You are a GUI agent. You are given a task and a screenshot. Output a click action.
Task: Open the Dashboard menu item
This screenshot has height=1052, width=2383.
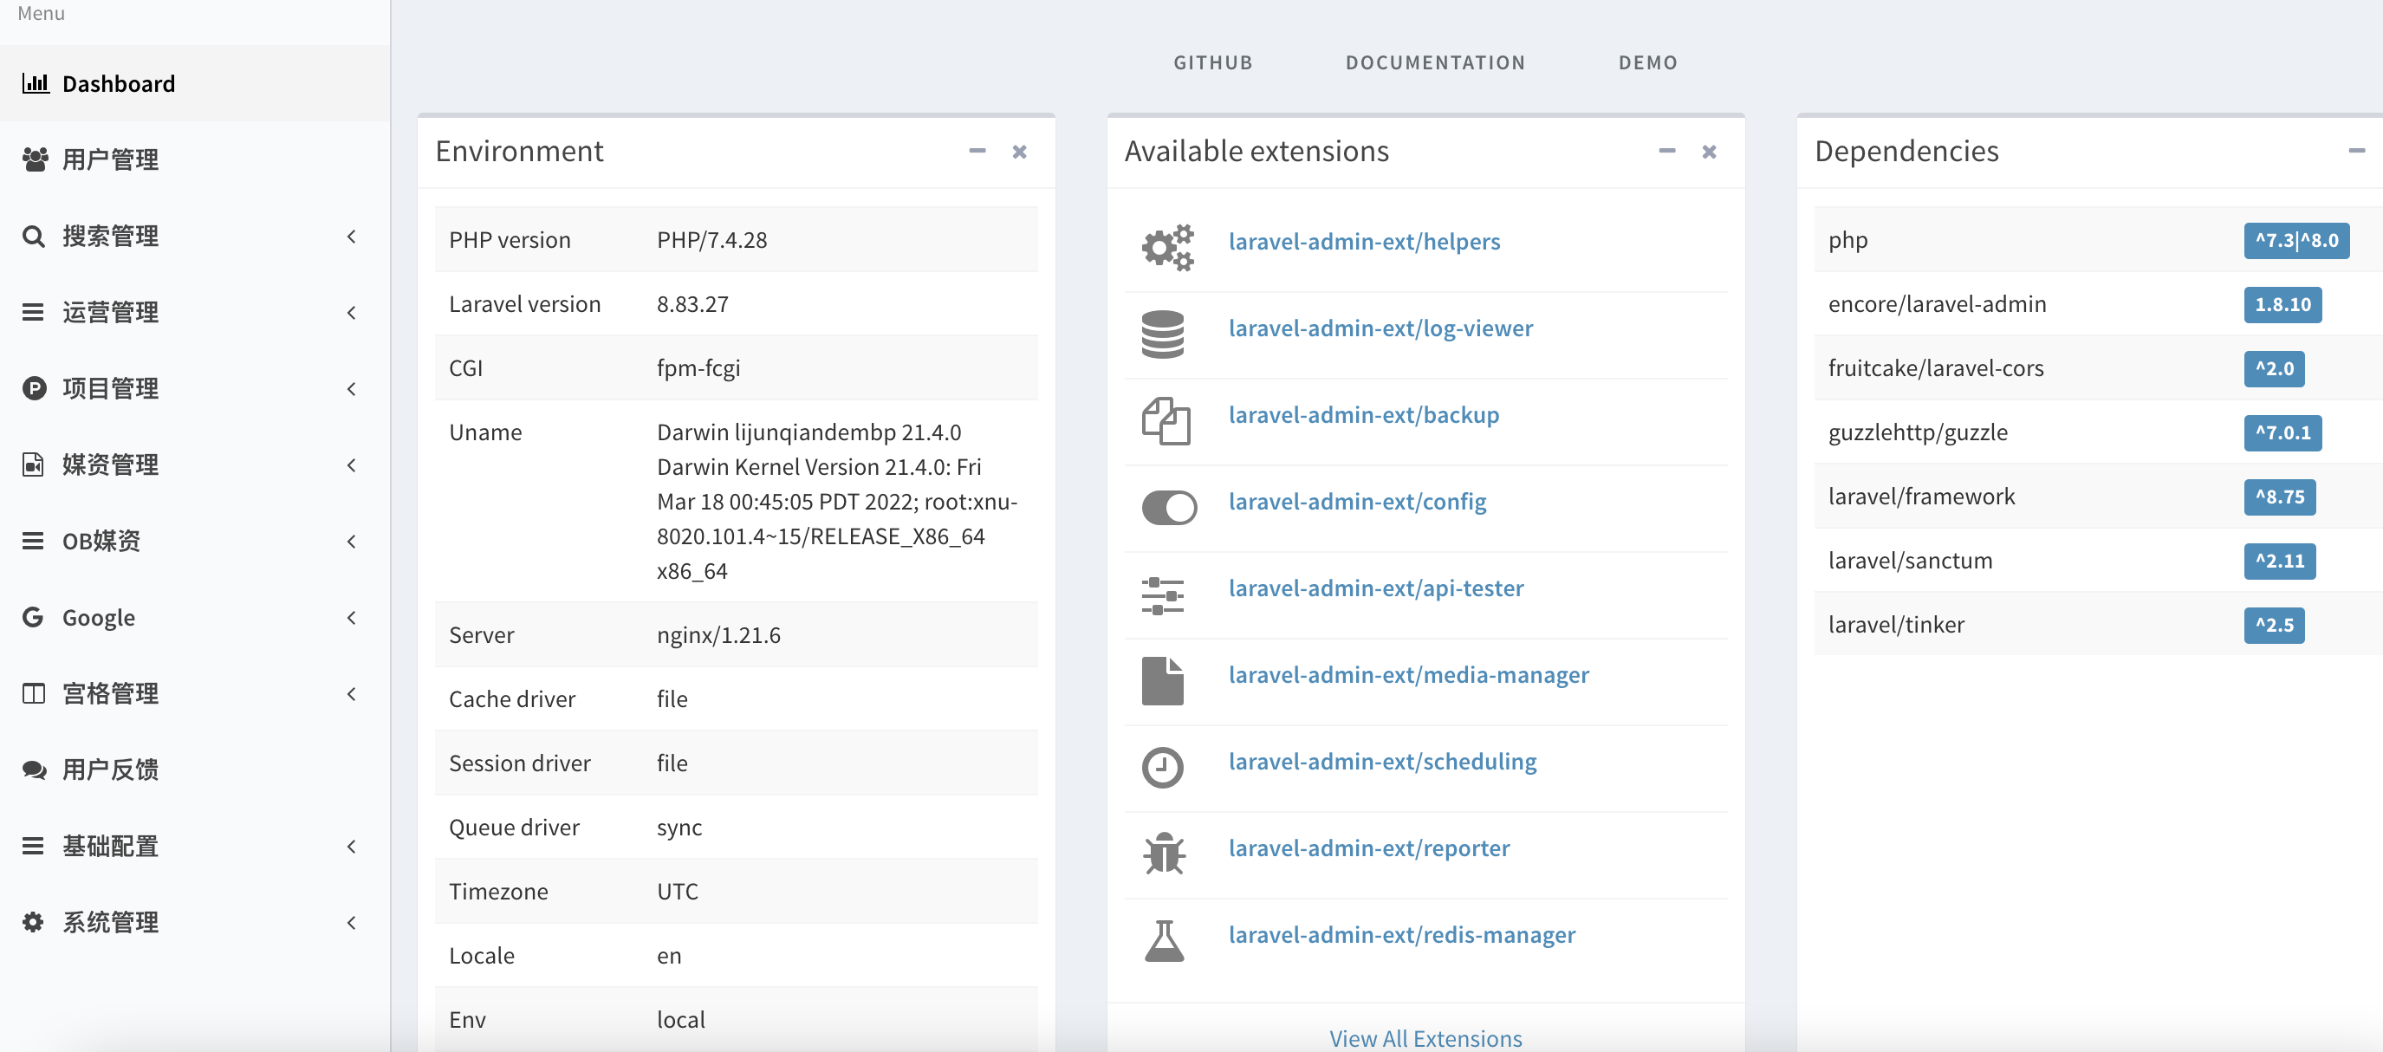pyautogui.click(x=194, y=83)
